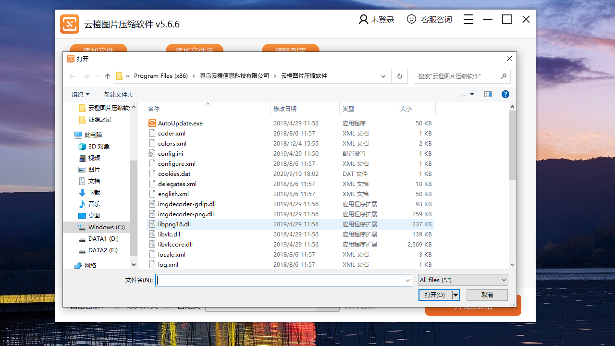
Task: Select the AutoUpdate.exe application icon
Action: [x=152, y=123]
